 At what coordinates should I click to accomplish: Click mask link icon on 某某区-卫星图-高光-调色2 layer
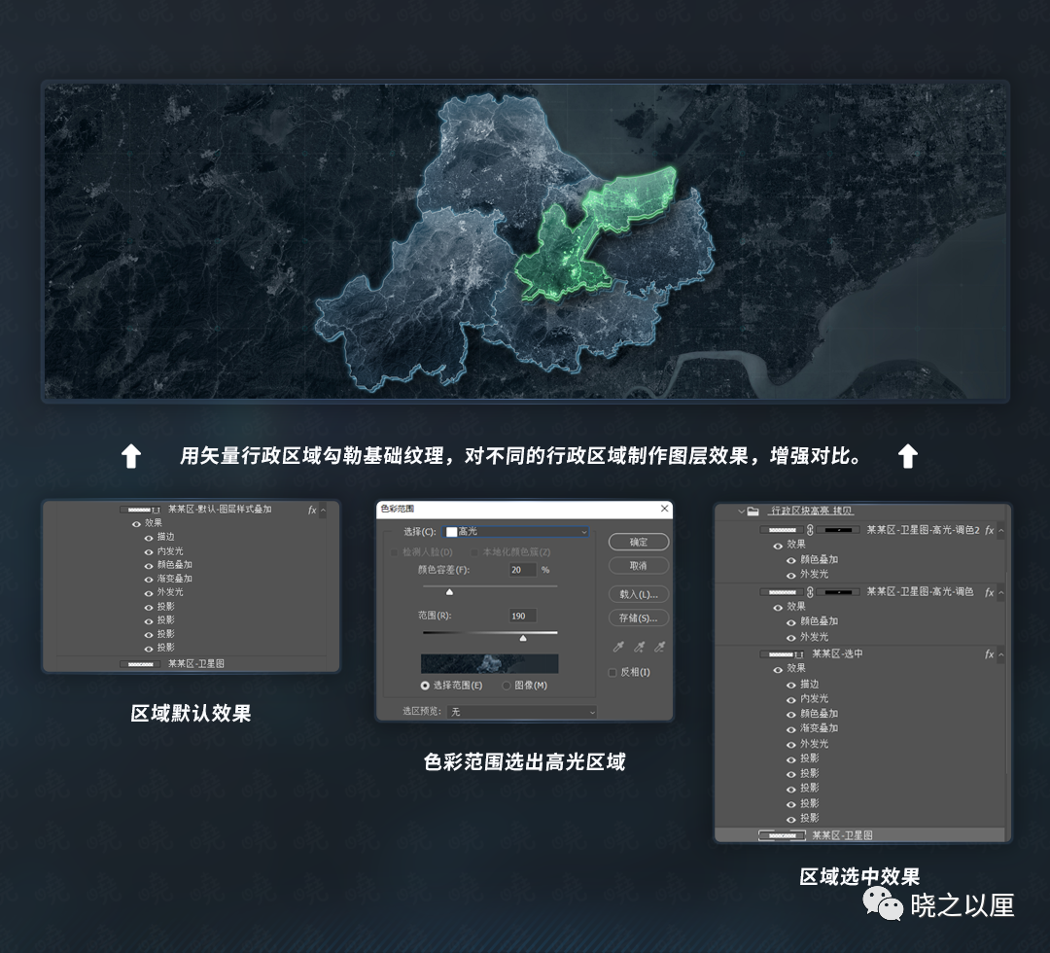810,530
